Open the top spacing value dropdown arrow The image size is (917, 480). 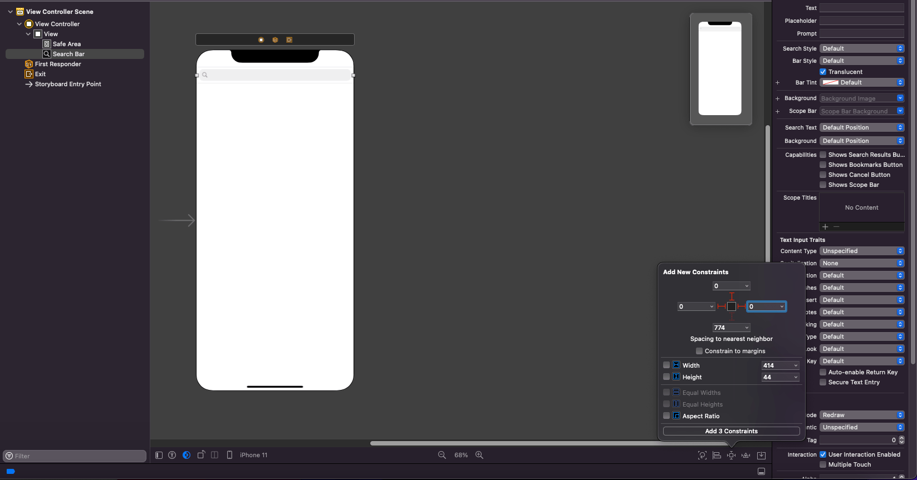click(x=747, y=286)
